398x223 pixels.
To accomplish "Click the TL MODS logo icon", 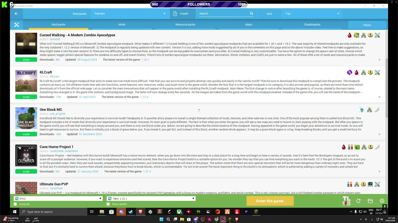I will (346, 201).
